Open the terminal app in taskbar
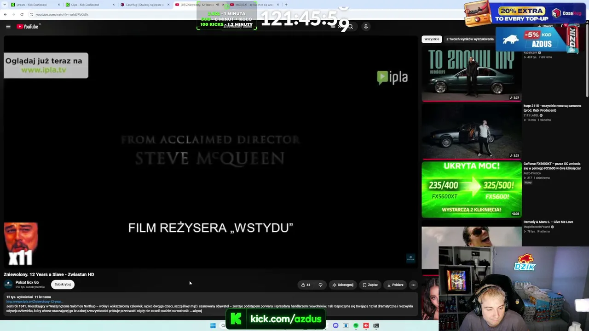This screenshot has width=589, height=331. click(x=376, y=326)
